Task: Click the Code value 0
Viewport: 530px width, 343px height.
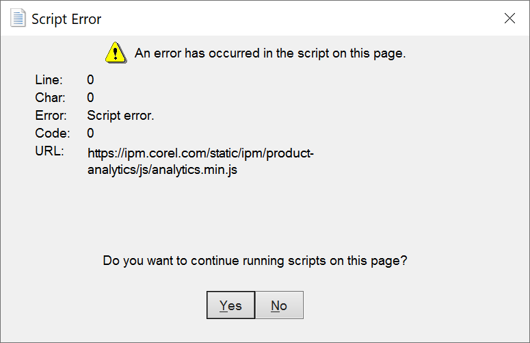Action: point(90,133)
